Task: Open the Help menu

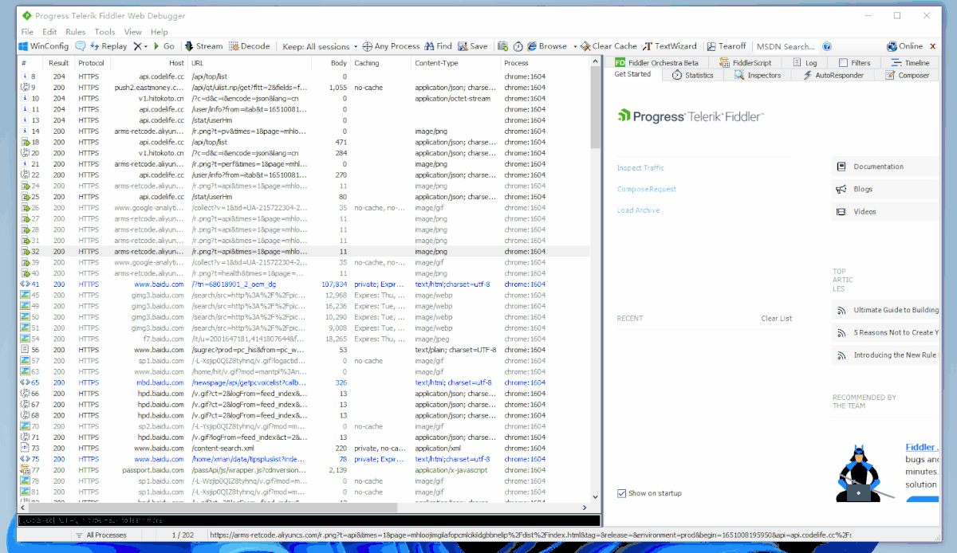Action: (x=159, y=32)
